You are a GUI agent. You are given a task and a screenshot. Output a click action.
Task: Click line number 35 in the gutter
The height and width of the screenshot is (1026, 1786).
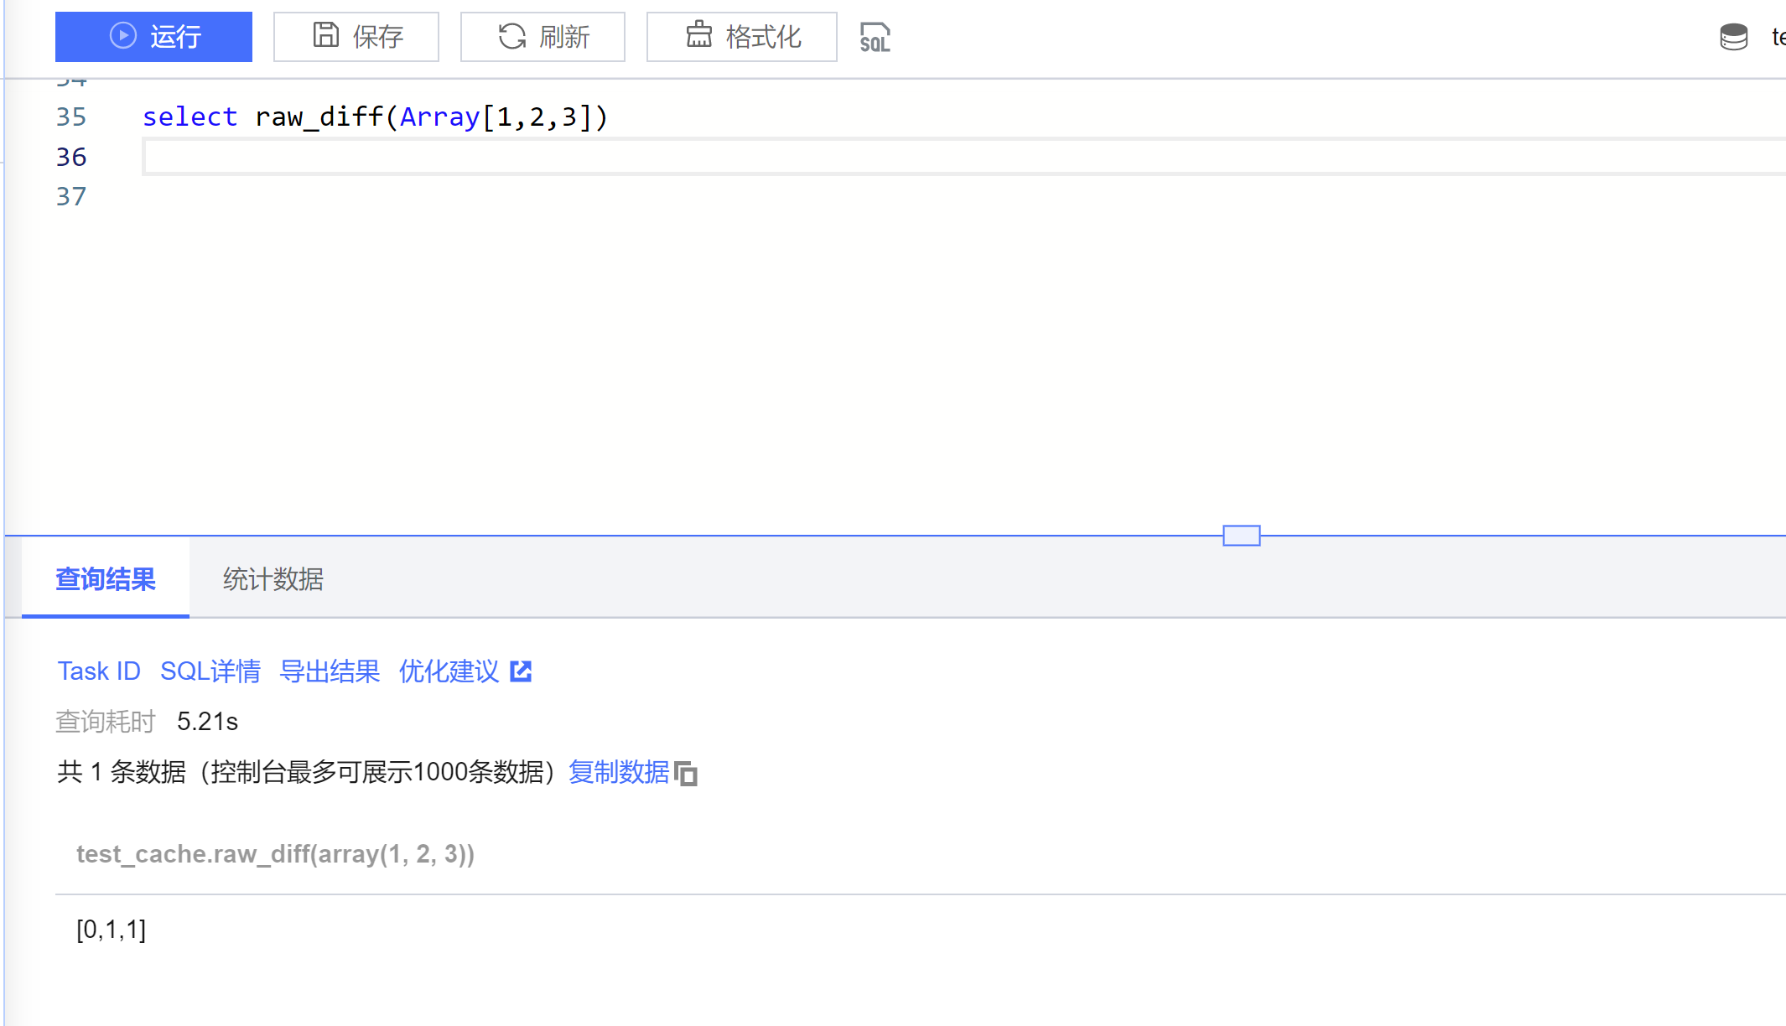pyautogui.click(x=71, y=117)
